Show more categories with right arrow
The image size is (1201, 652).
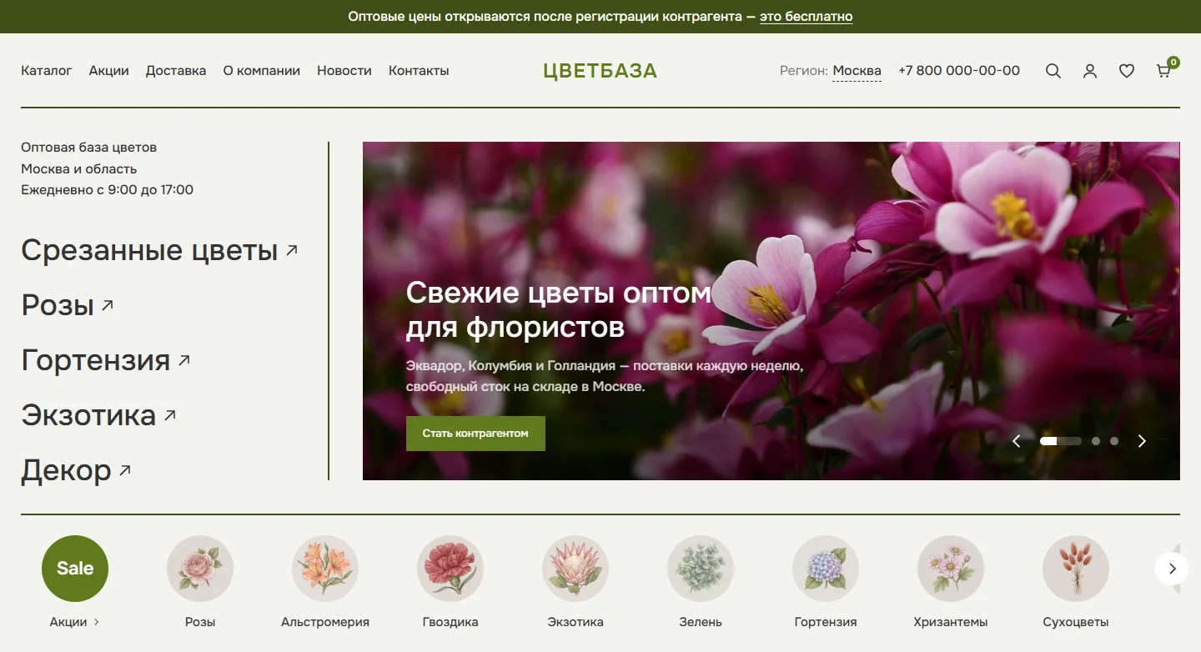[x=1172, y=569]
